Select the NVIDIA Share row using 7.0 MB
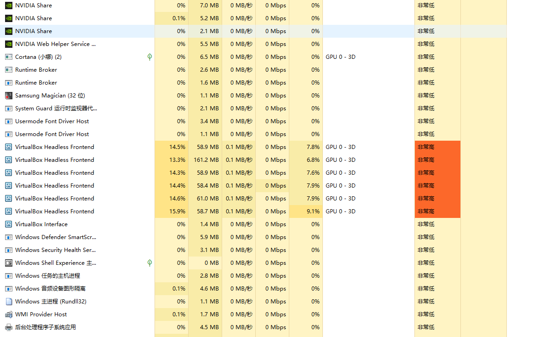Image resolution: width=557 pixels, height=337 pixels. [x=33, y=6]
